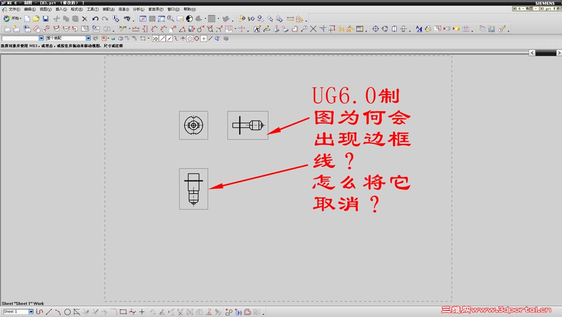Create a new file with New icon

pos(27,19)
